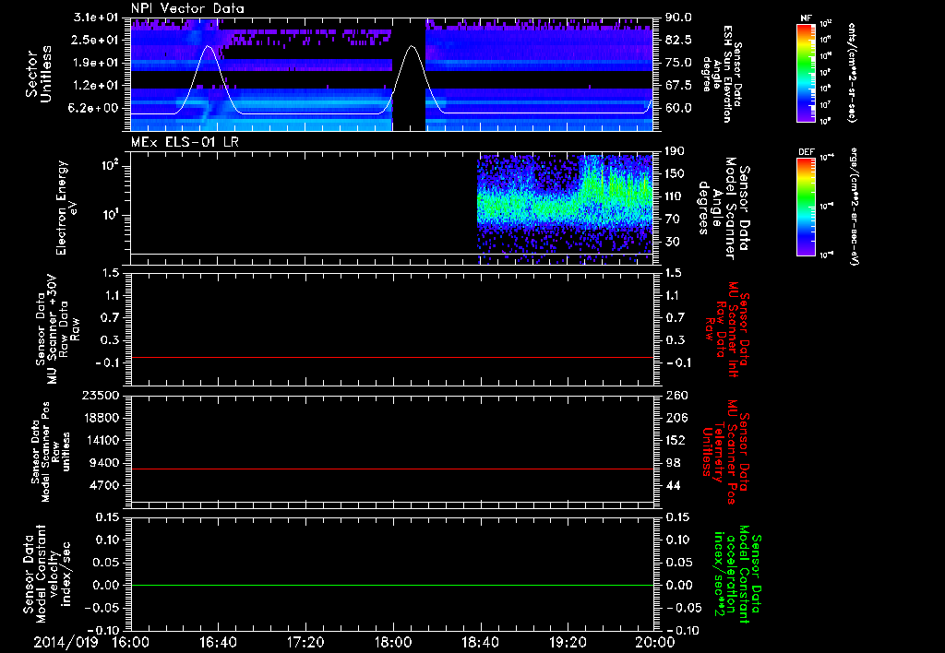
Task: Click the 60.0 elevation tick label
Action: pos(678,109)
